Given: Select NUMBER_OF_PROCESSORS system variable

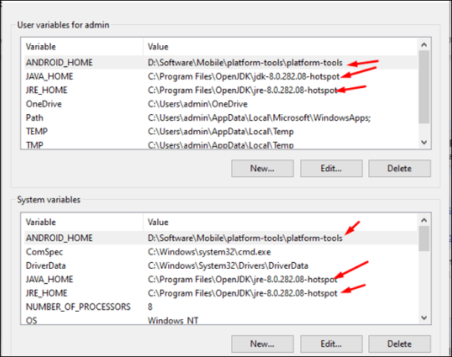Looking at the screenshot, I should point(221,307).
